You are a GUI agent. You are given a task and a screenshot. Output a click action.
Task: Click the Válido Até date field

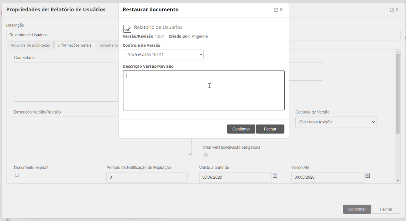pos(328,177)
